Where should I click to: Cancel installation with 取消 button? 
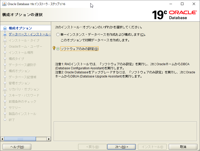[x=183, y=147]
